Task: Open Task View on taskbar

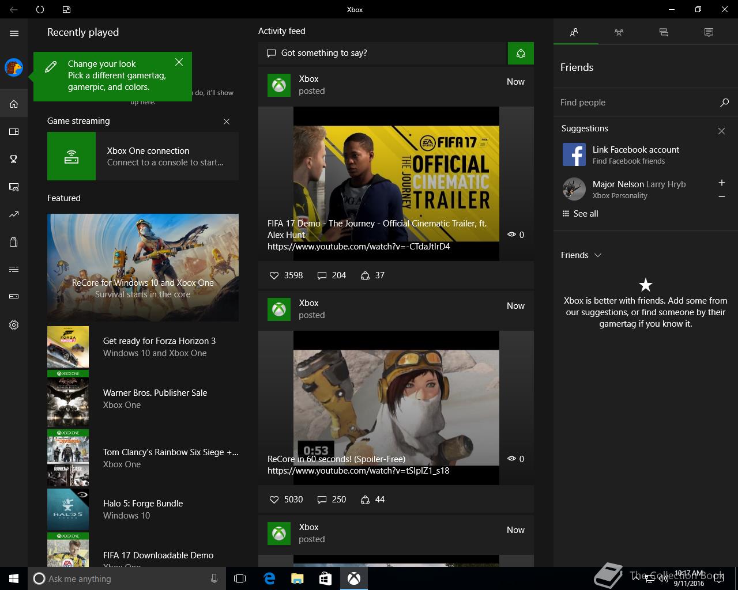Action: coord(240,578)
